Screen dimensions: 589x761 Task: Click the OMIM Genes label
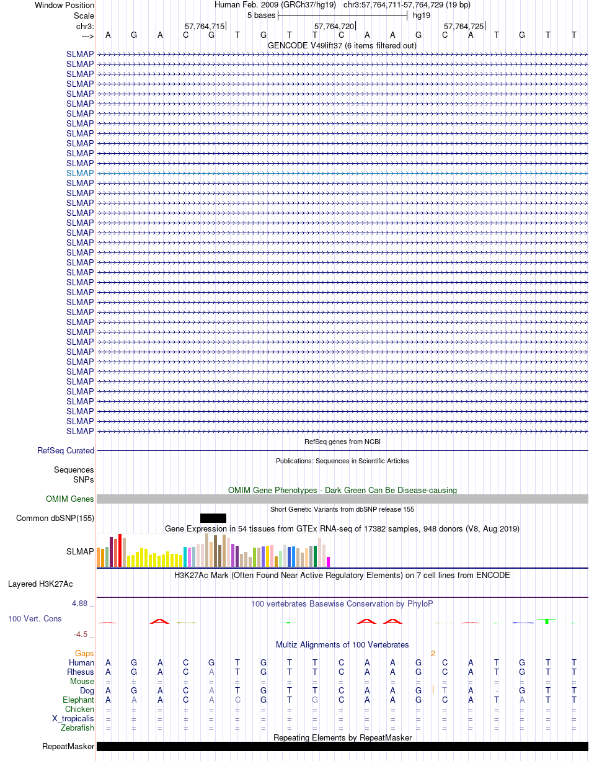click(70, 499)
